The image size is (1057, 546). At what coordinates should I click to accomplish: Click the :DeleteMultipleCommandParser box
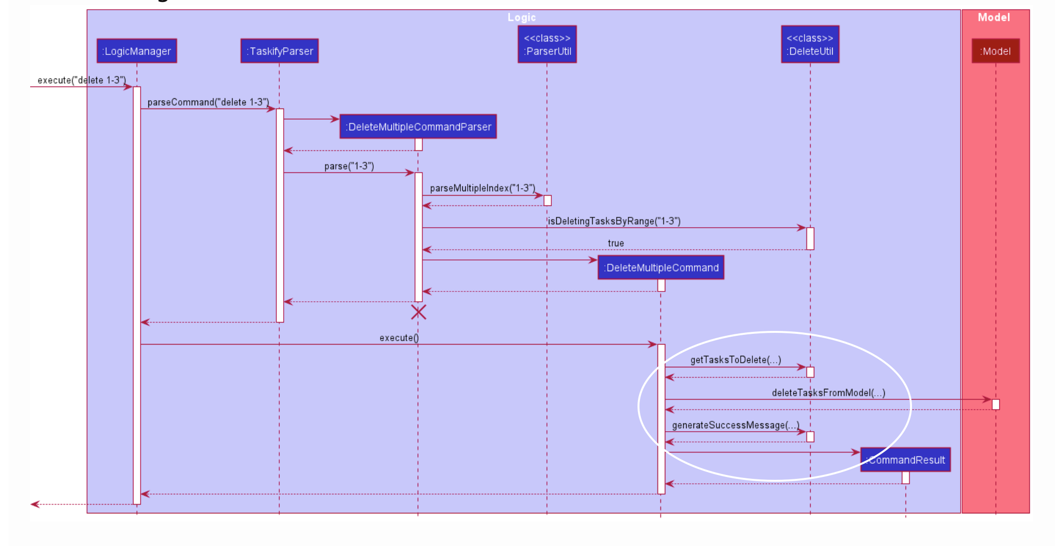pos(418,127)
